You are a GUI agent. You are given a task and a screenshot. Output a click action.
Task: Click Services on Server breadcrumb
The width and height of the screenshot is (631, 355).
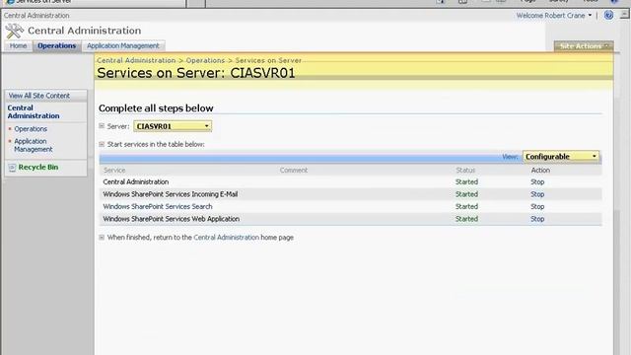[x=268, y=60]
